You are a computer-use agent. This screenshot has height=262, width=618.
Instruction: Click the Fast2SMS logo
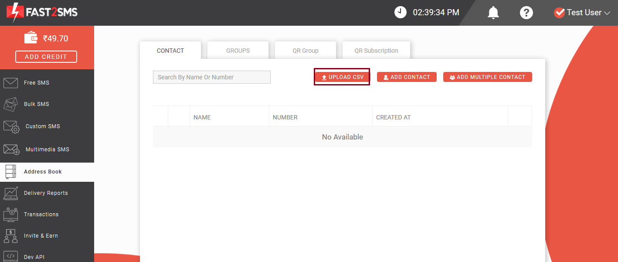tap(42, 12)
